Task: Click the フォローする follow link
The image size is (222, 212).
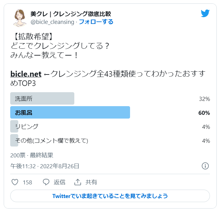Action: click(x=96, y=22)
